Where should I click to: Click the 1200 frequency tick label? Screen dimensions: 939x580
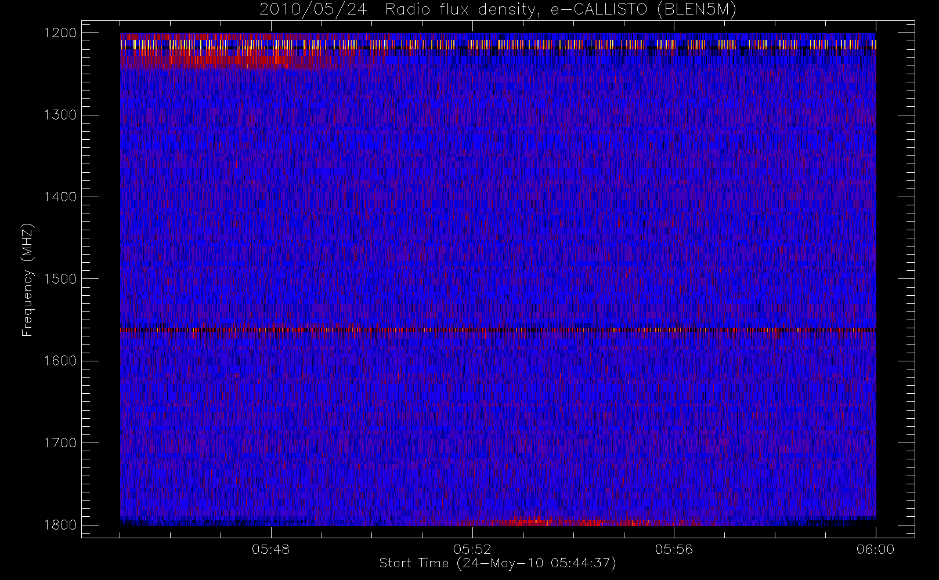61,33
